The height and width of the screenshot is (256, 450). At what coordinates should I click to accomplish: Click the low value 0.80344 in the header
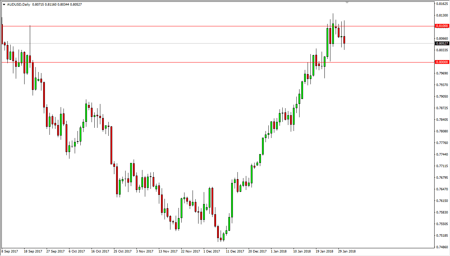pos(63,5)
